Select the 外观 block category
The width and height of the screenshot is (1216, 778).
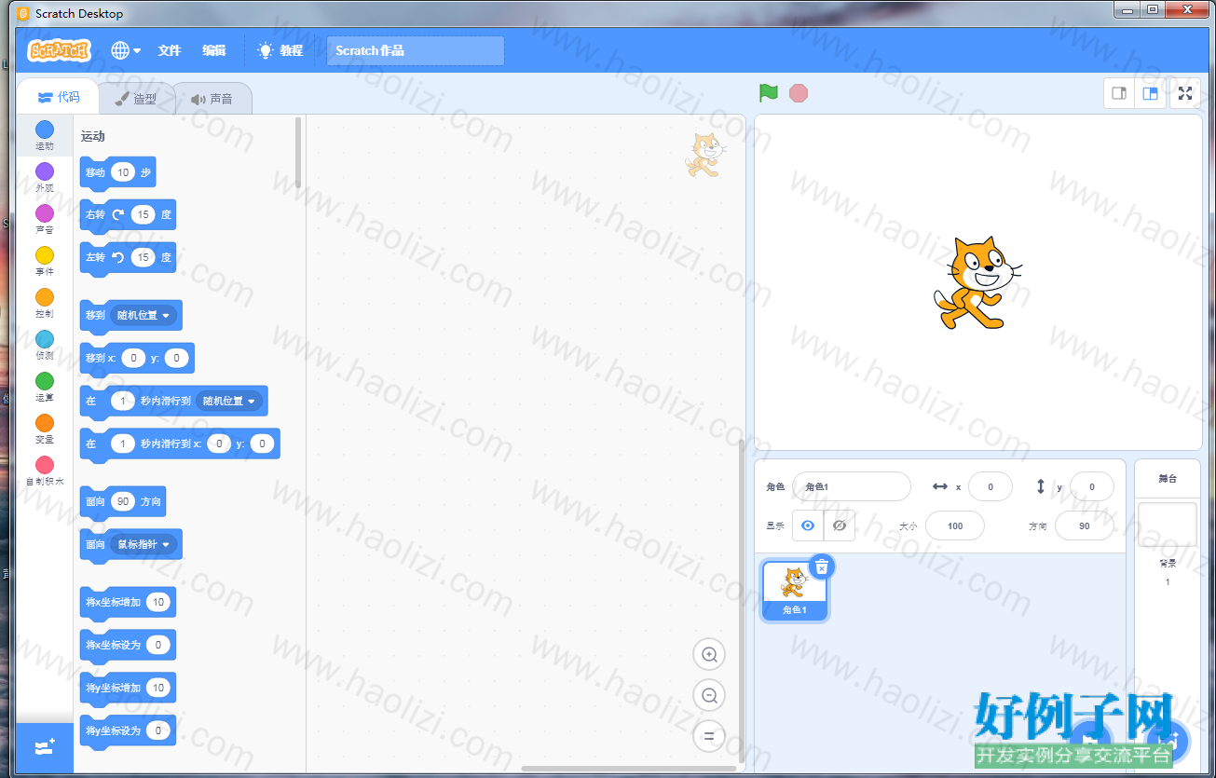click(45, 177)
